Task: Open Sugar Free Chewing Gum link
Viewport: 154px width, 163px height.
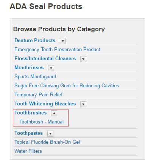Action: coord(67,86)
